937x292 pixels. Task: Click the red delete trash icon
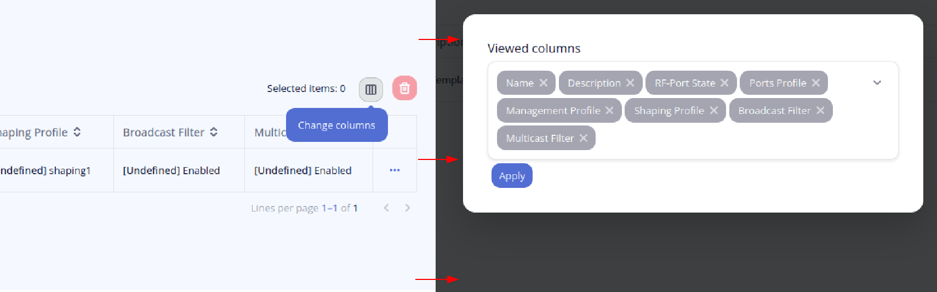click(x=404, y=88)
